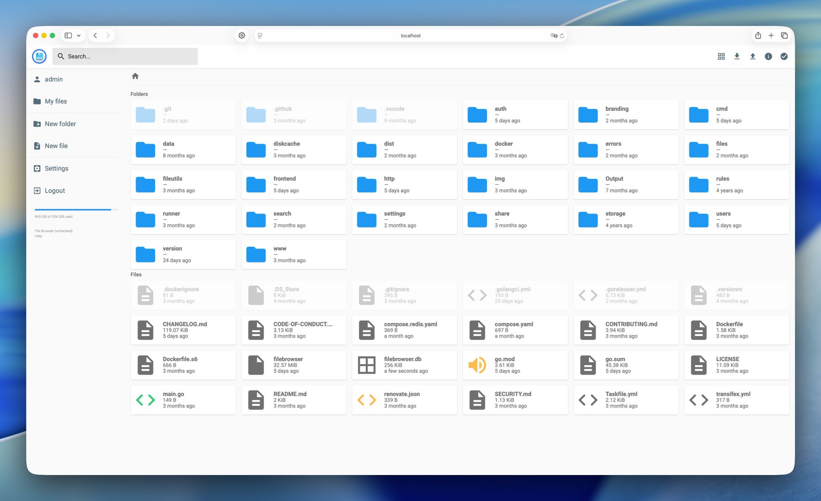Viewport: 821px width, 501px height.
Task: Toggle the Safari sidebar panel
Action: pos(68,35)
